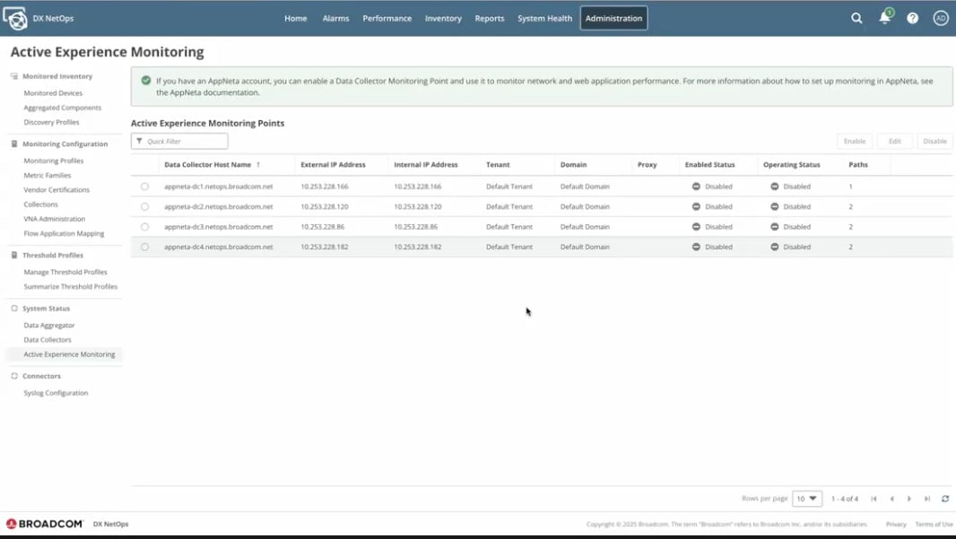Open Monitored Devices in sidebar
This screenshot has height=539, width=956.
tap(53, 93)
